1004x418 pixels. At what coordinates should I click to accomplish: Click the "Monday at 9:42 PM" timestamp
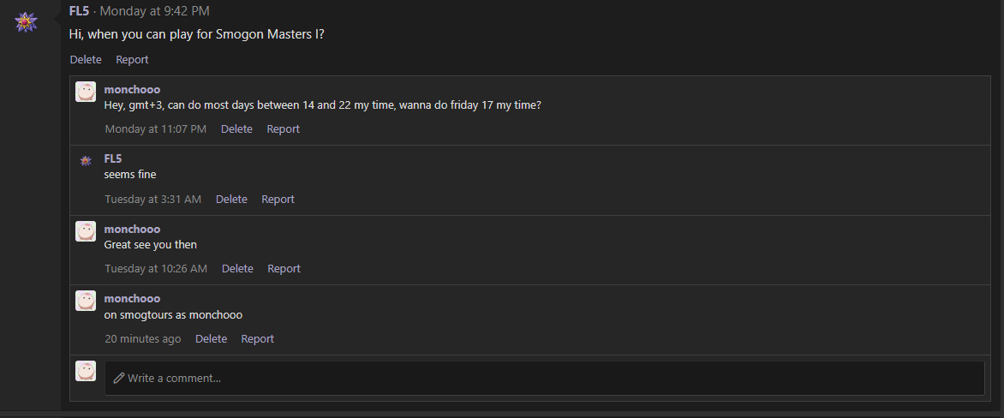156,11
